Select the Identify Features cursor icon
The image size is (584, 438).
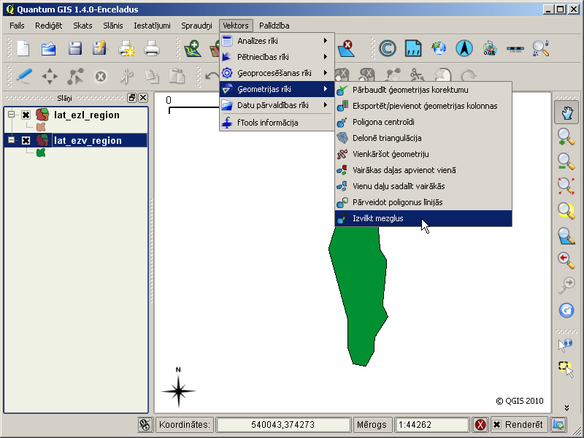(566, 345)
